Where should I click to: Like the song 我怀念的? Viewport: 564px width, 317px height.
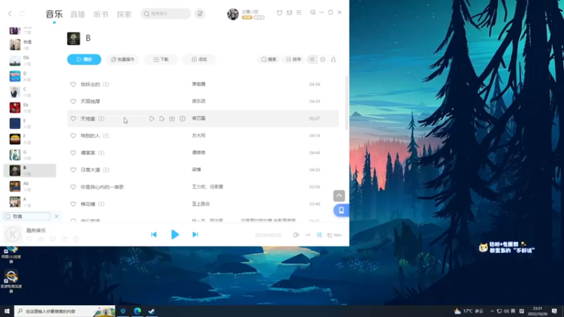pos(73,85)
